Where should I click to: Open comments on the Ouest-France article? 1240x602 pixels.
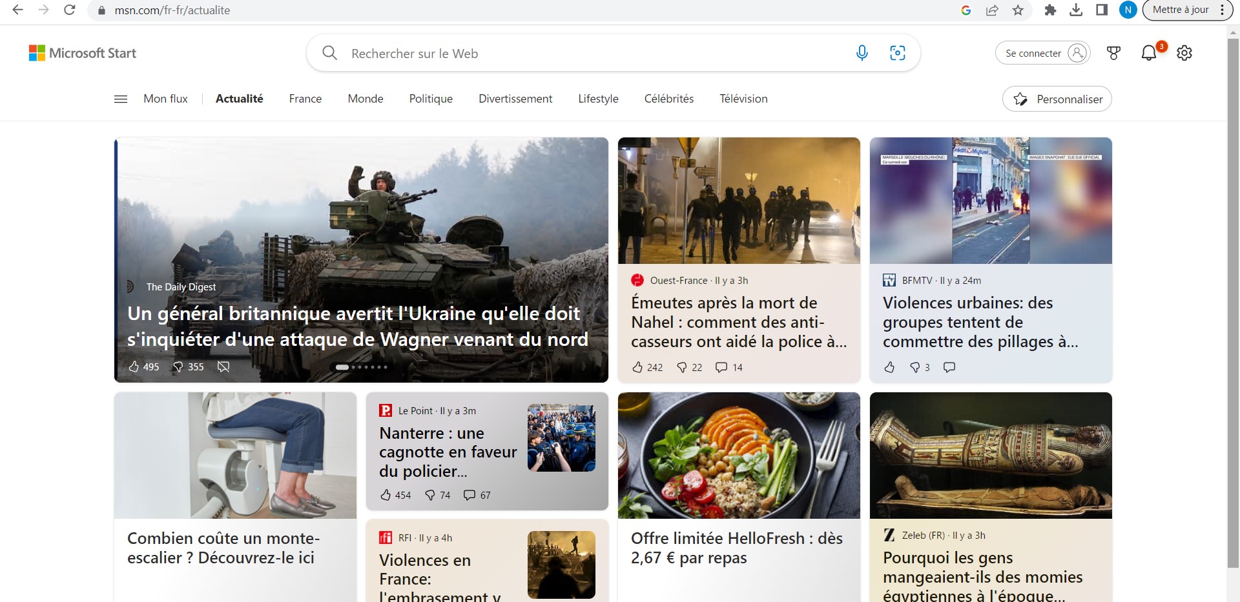tap(721, 367)
